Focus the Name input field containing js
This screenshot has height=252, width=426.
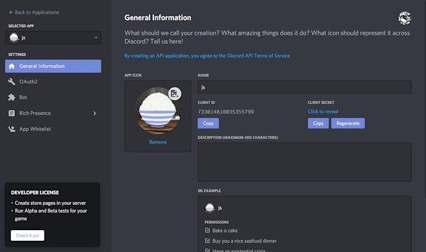point(304,87)
